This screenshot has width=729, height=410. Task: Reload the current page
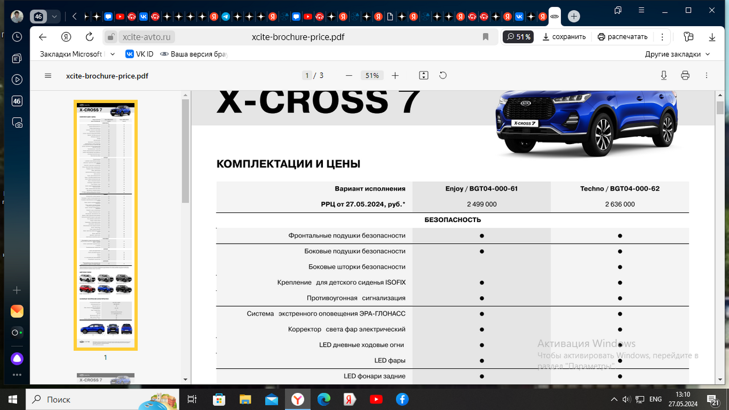coord(89,37)
